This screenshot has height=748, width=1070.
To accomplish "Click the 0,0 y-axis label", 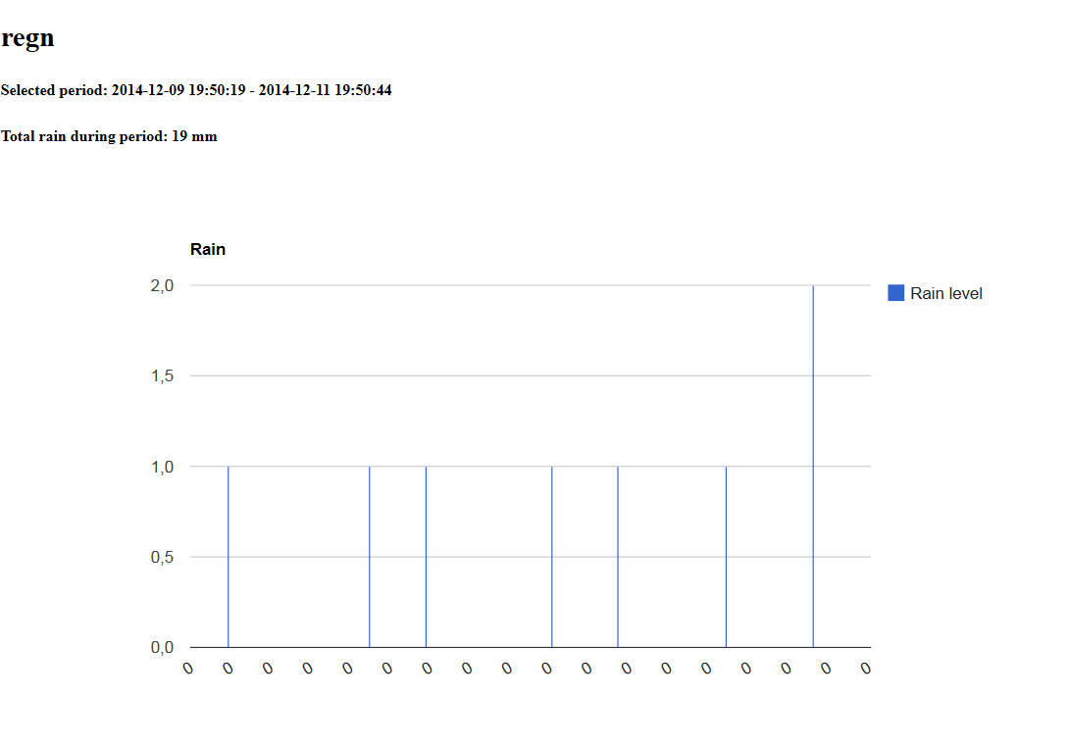I will pyautogui.click(x=162, y=648).
